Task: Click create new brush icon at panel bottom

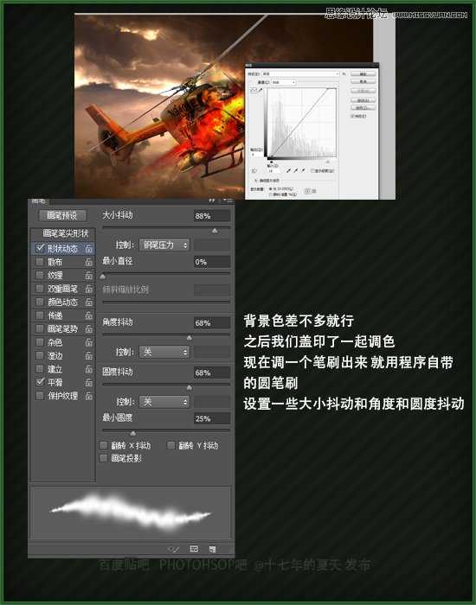Action: coord(213,549)
